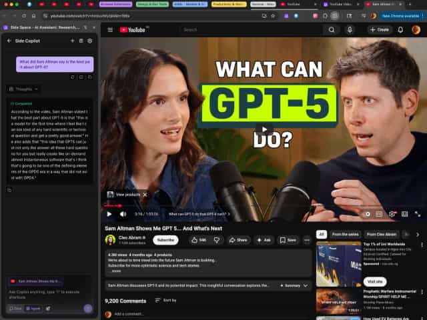Select the Chat mode button
Image resolution: width=427 pixels, height=320 pixels.
click(x=15, y=308)
